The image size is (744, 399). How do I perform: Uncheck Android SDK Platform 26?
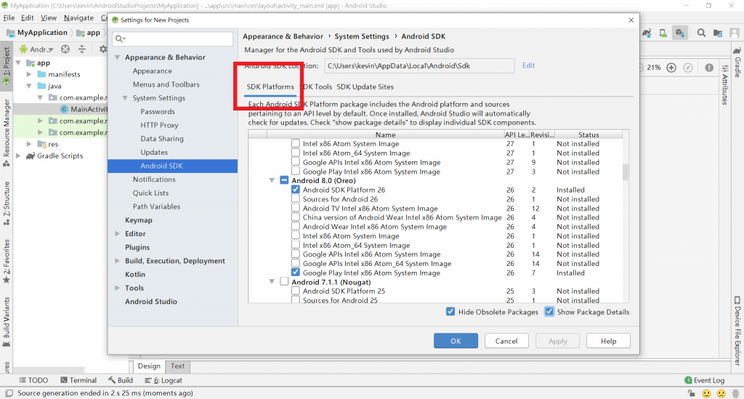pyautogui.click(x=296, y=189)
